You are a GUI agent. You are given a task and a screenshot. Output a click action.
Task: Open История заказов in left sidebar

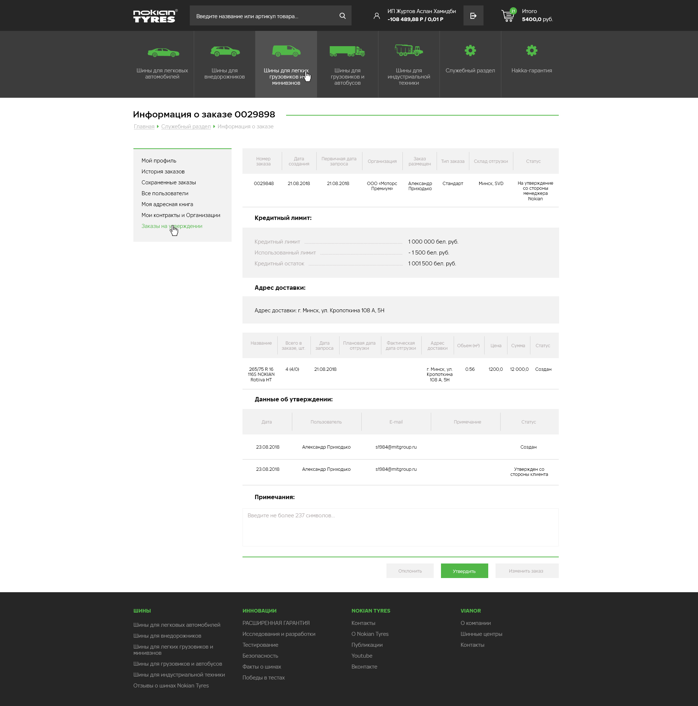point(164,171)
